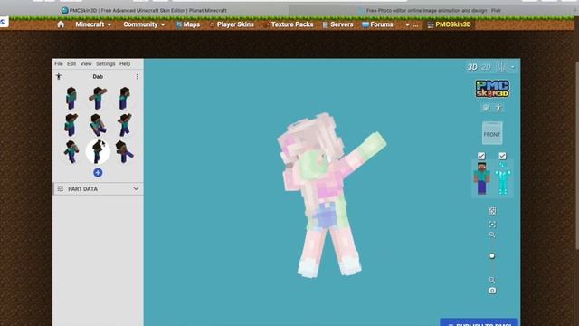Click the more navigation ellipsis icon
Viewport: 579px width, 326px height.
point(412,24)
